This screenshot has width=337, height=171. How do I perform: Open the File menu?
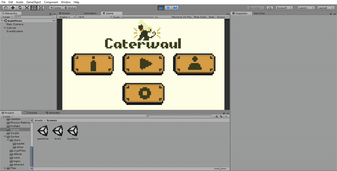coord(3,2)
